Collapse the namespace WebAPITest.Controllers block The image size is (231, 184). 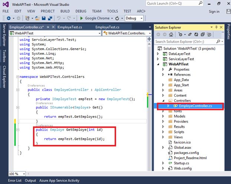(x=18, y=77)
